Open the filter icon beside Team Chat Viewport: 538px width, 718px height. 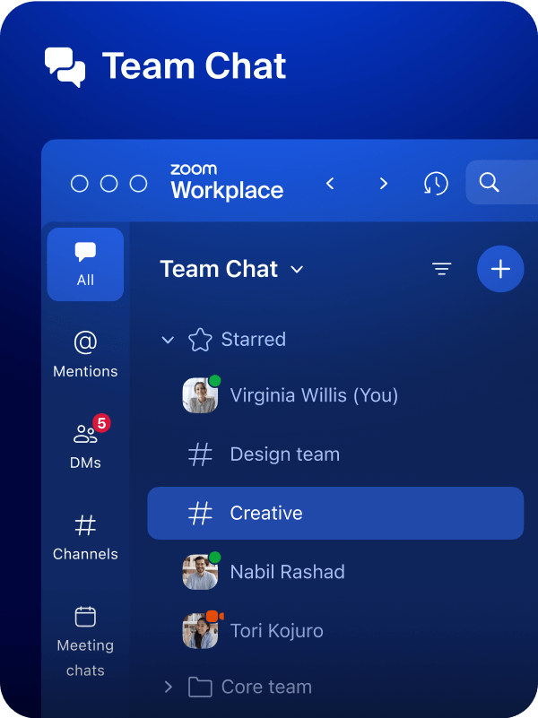point(441,269)
